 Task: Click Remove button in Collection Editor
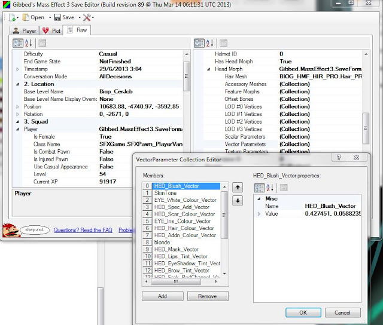208,296
